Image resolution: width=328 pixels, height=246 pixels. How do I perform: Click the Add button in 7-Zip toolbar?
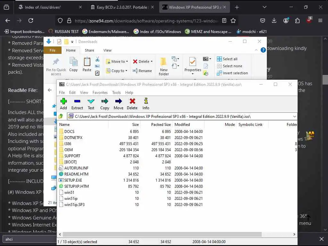pyautogui.click(x=63, y=104)
